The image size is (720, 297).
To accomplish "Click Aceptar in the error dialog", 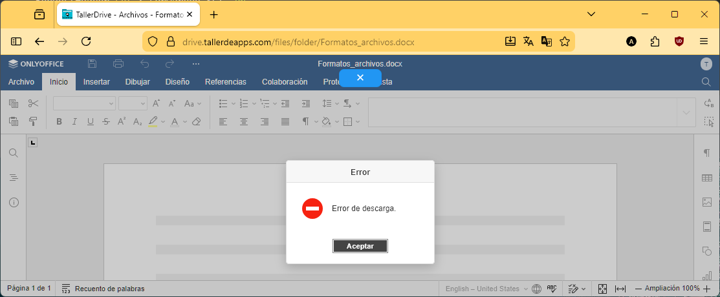I will 360,246.
